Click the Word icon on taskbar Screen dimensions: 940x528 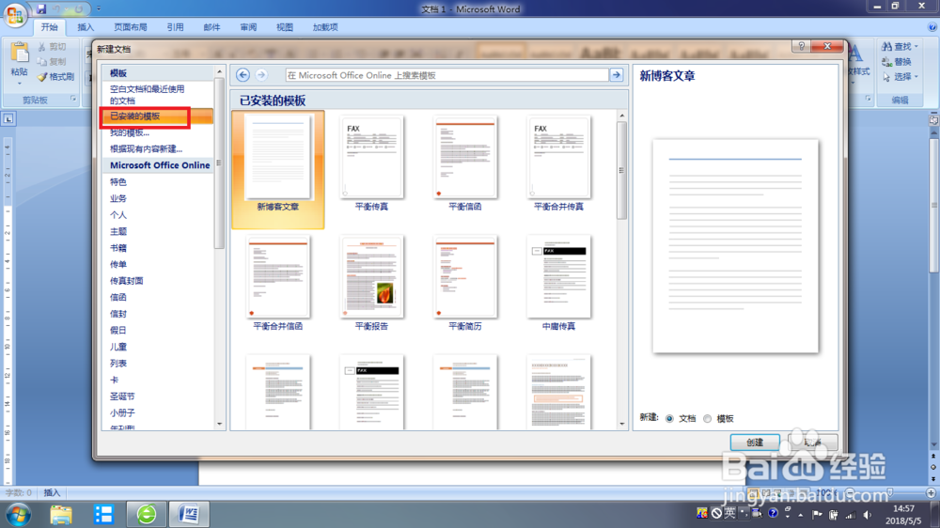(x=189, y=514)
